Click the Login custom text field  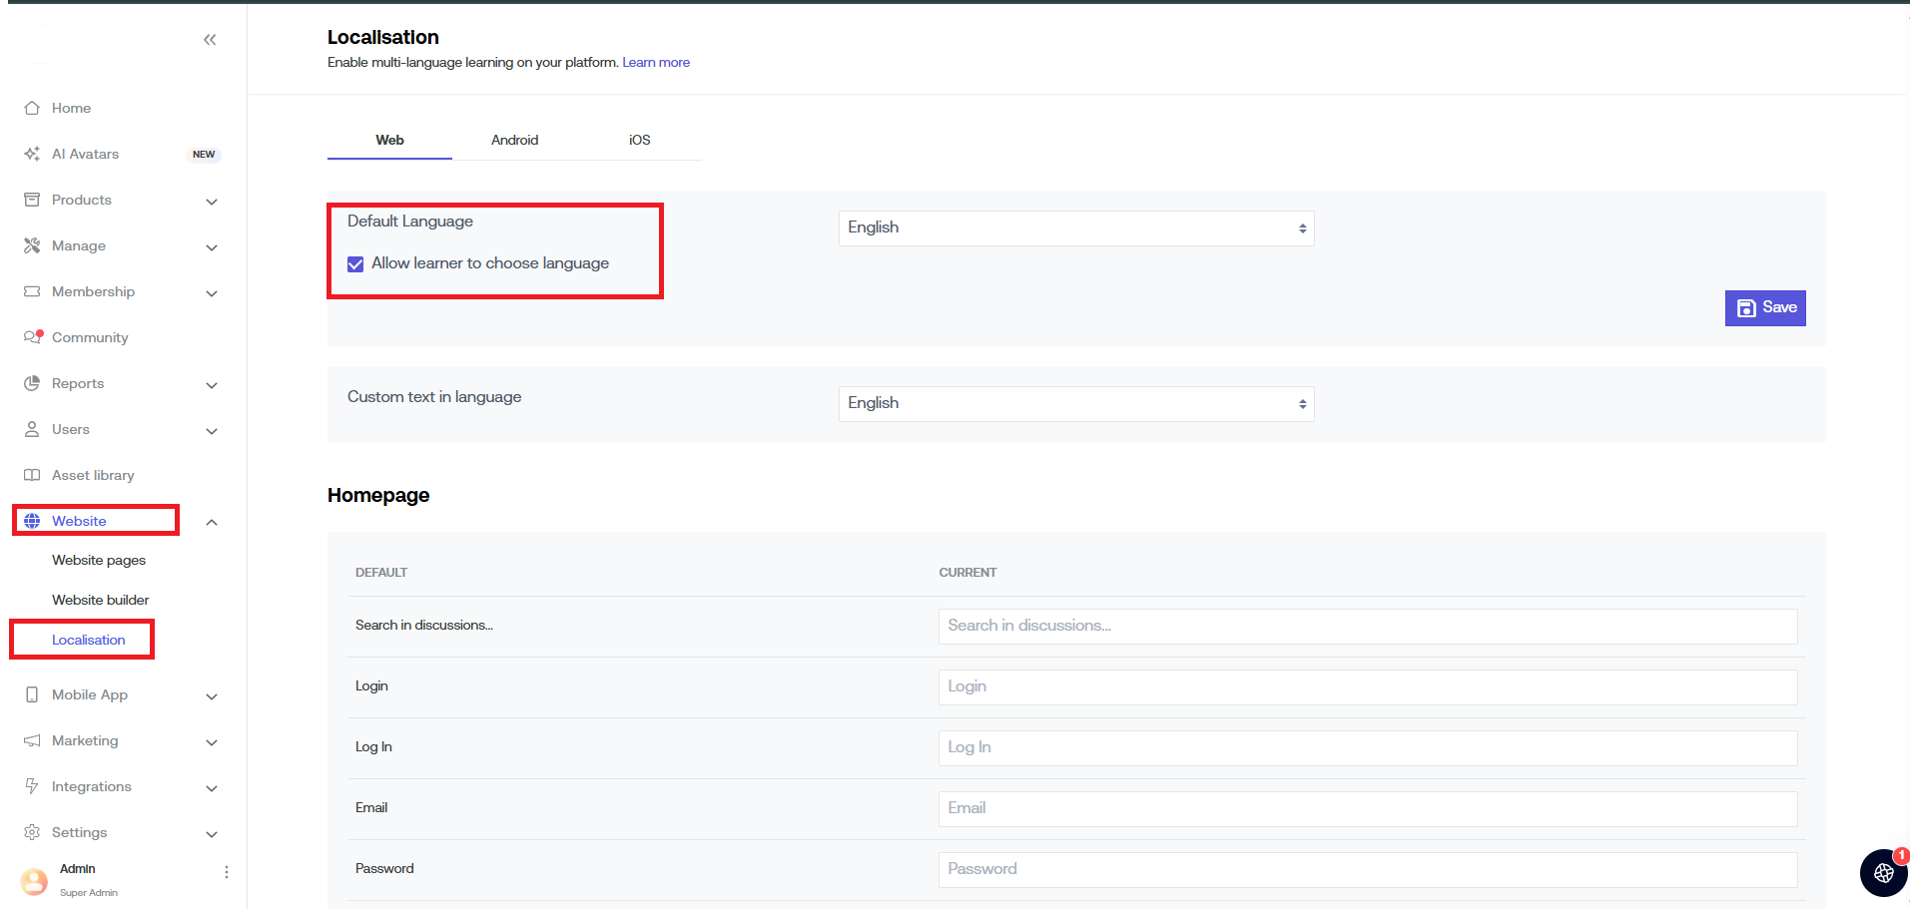(1367, 687)
